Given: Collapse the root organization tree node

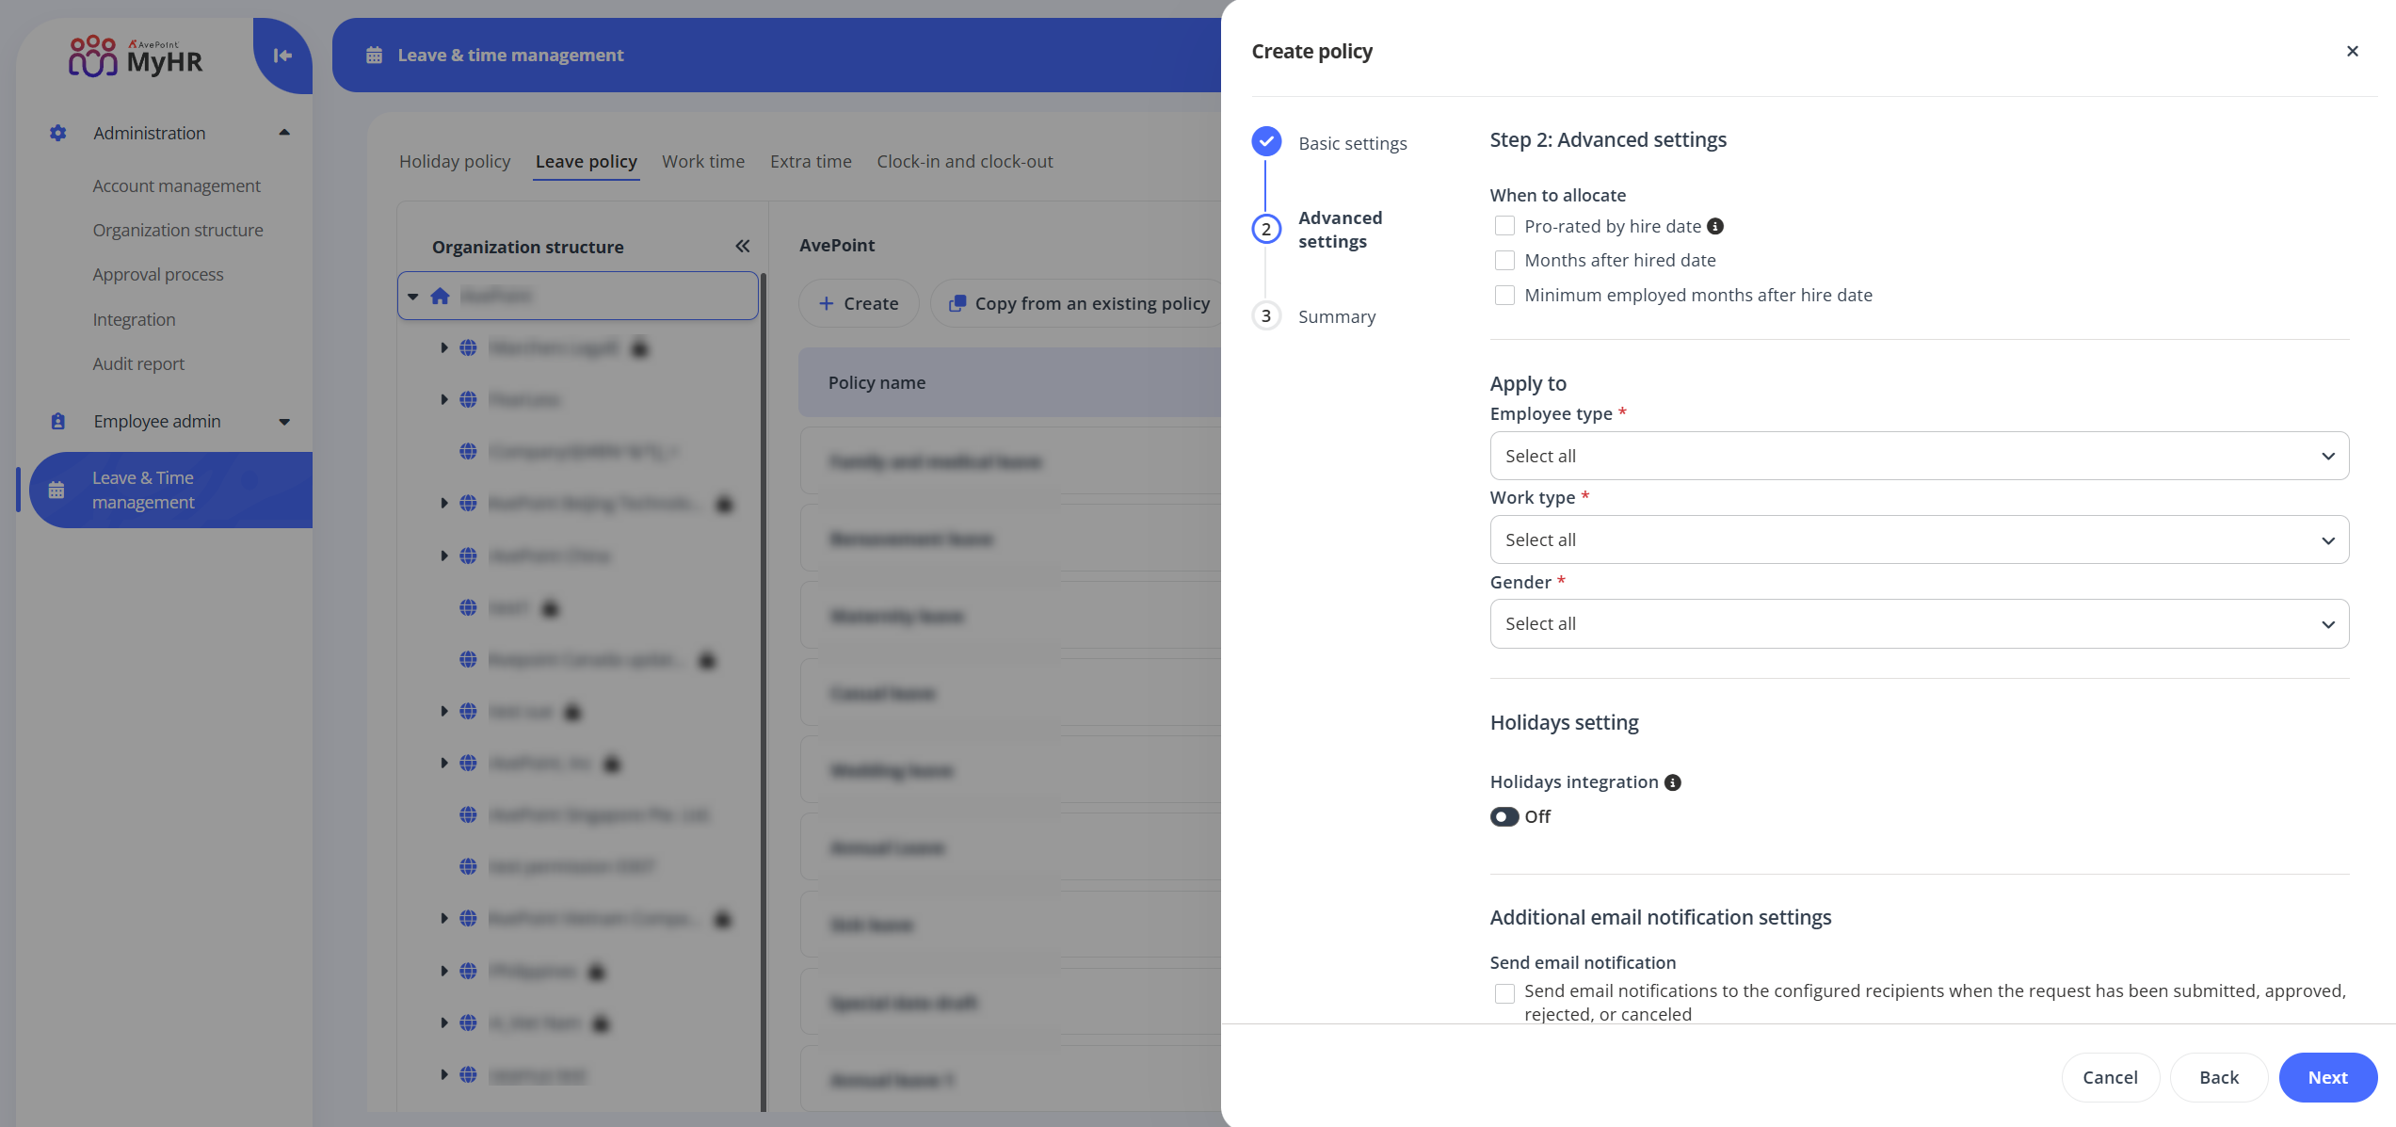Looking at the screenshot, I should coord(412,296).
